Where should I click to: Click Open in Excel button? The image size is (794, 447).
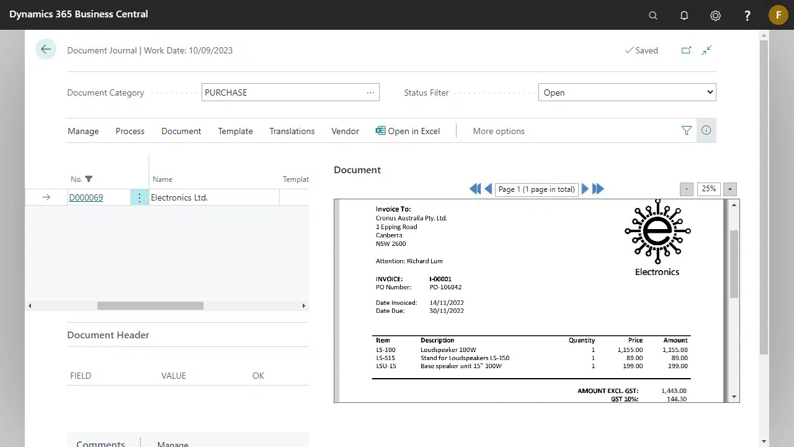tap(408, 131)
